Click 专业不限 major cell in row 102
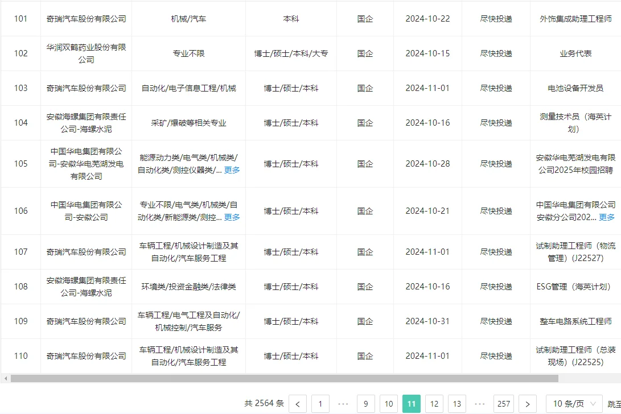 tap(188, 53)
